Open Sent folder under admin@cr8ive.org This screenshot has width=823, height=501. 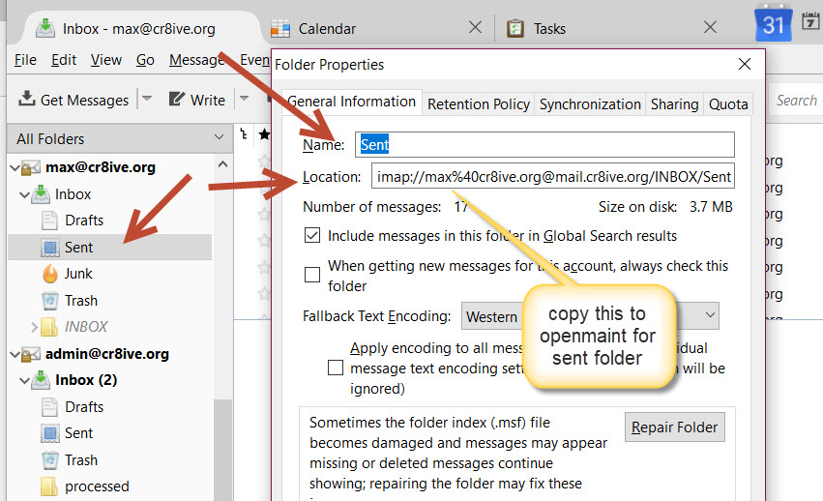click(x=78, y=433)
